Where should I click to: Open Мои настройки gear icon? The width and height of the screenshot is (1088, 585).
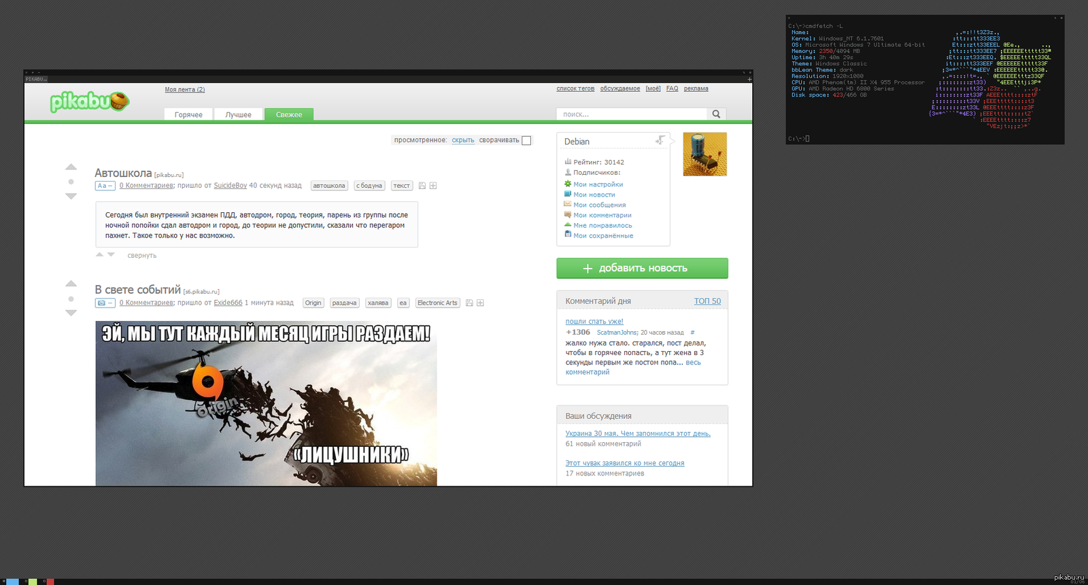click(x=568, y=184)
